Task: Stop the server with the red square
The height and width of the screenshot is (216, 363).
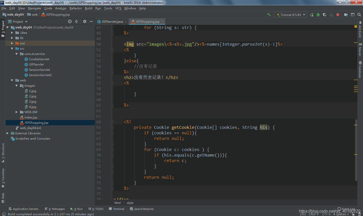Action: pos(338,15)
